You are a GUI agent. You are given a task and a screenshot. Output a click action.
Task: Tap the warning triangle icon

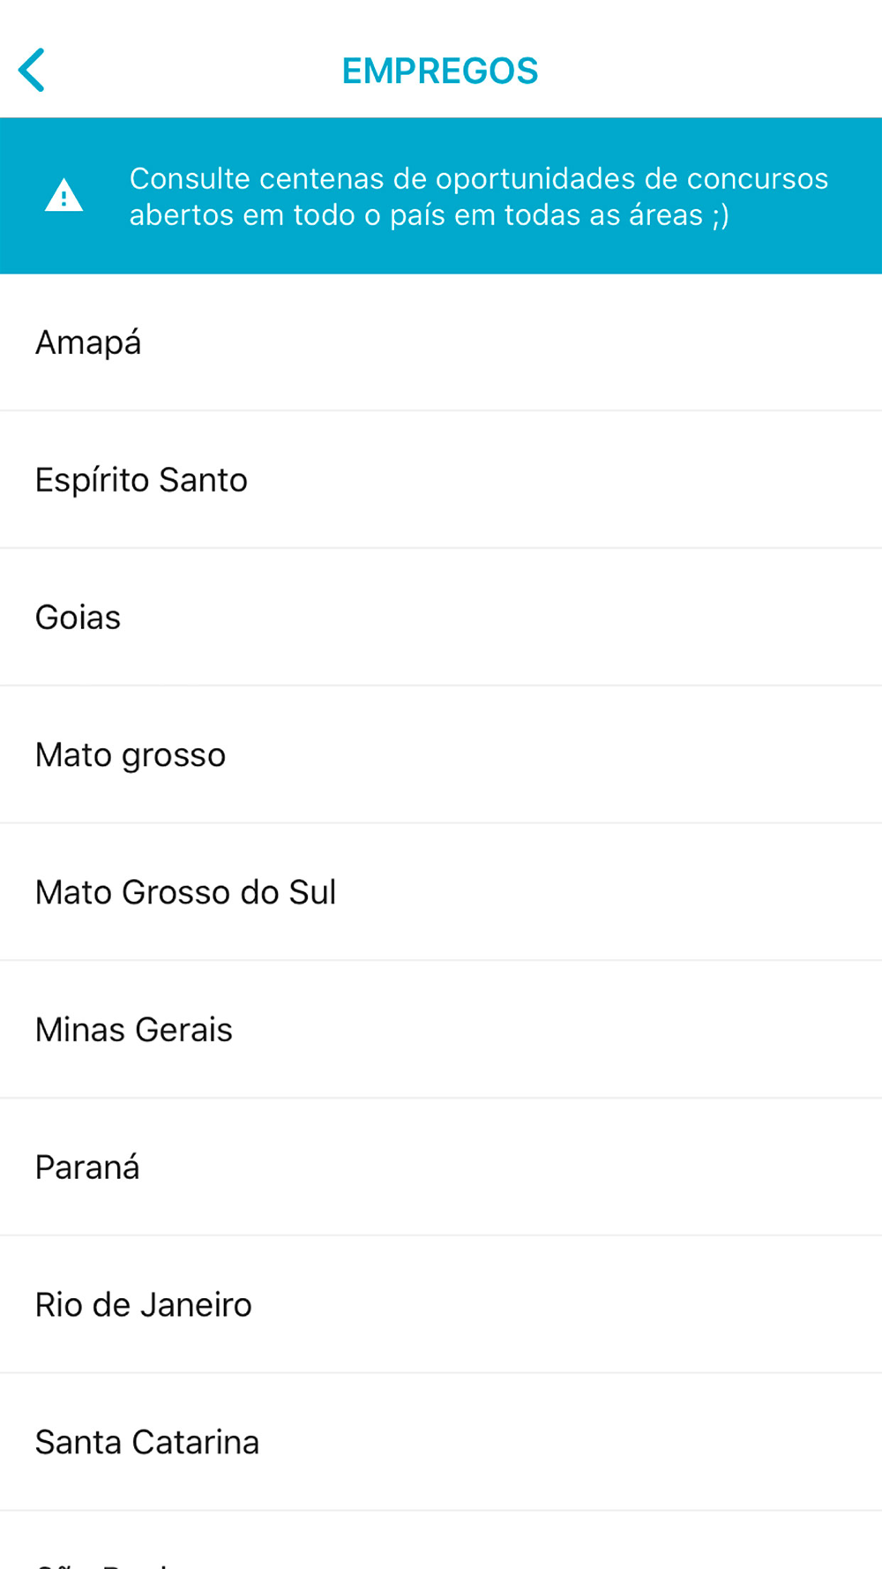[64, 196]
